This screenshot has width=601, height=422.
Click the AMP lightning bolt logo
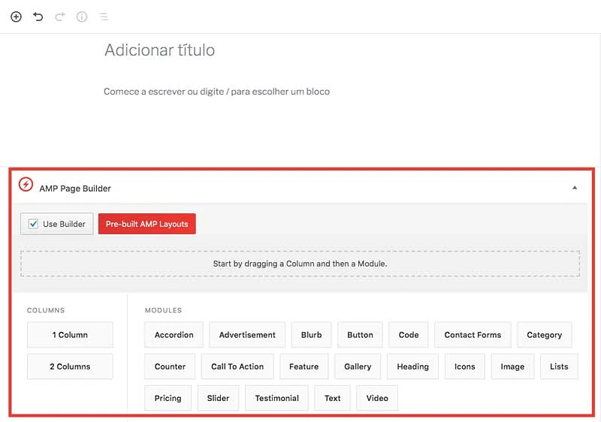[26, 185]
